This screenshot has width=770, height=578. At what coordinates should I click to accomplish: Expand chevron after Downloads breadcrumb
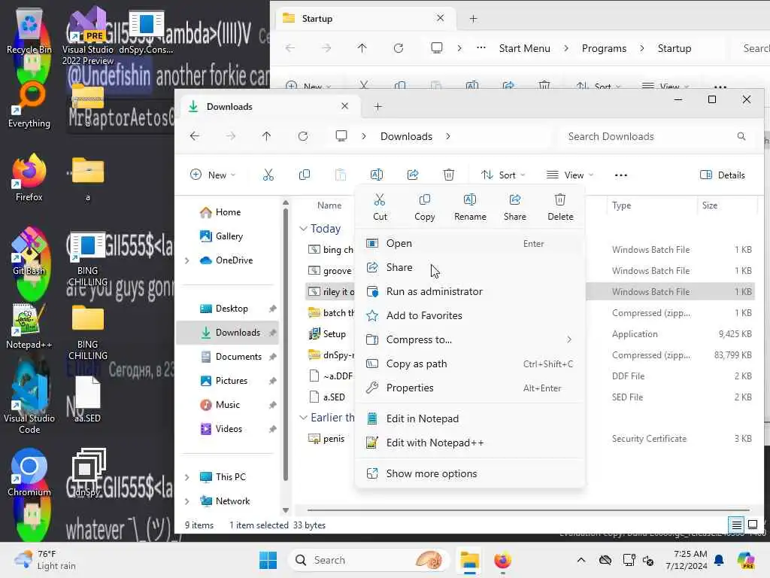coord(448,137)
